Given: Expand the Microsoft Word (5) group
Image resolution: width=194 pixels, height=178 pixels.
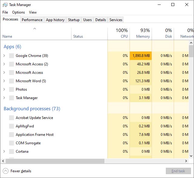Looking at the screenshot, I should tap(4, 81).
